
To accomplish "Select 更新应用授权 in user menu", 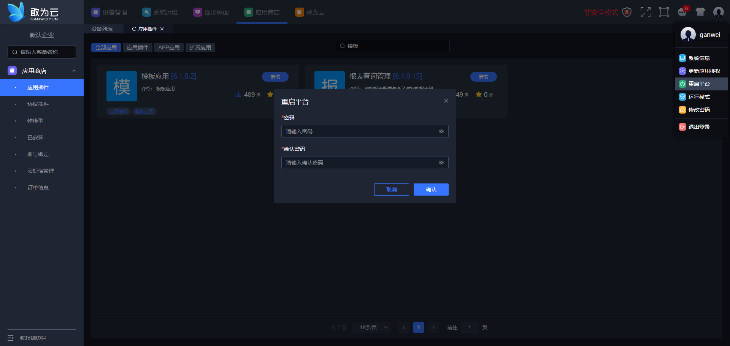I will [x=701, y=71].
